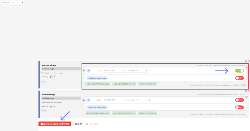Open newHomePage IS IN SEGMENT comparator dropdown
The width and height of the screenshot is (250, 131).
(x=114, y=71)
